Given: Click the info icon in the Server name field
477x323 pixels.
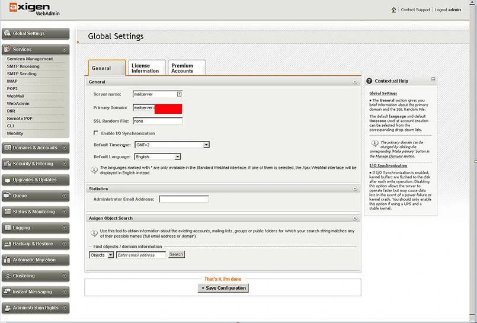Looking at the screenshot, I should (x=179, y=94).
